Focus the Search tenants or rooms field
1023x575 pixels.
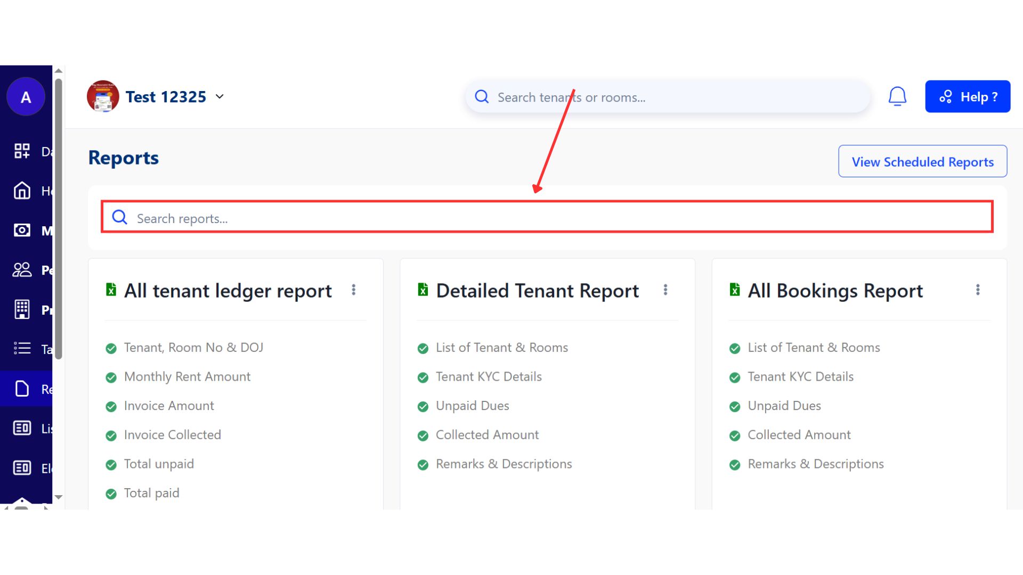[x=677, y=97]
